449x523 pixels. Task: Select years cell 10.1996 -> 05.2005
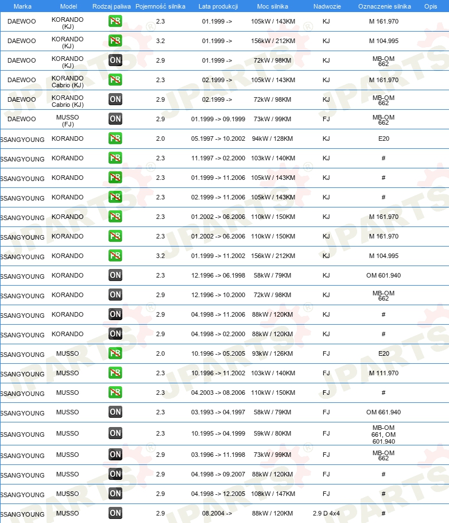pyautogui.click(x=218, y=353)
